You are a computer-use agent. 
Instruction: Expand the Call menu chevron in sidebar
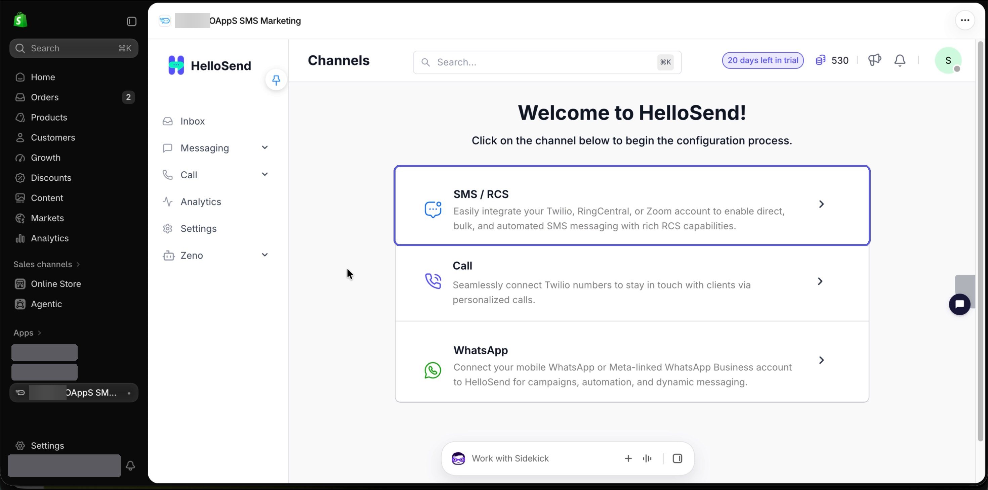(265, 174)
